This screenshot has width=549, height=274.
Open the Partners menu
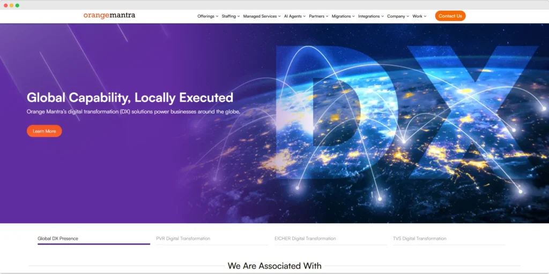318,16
